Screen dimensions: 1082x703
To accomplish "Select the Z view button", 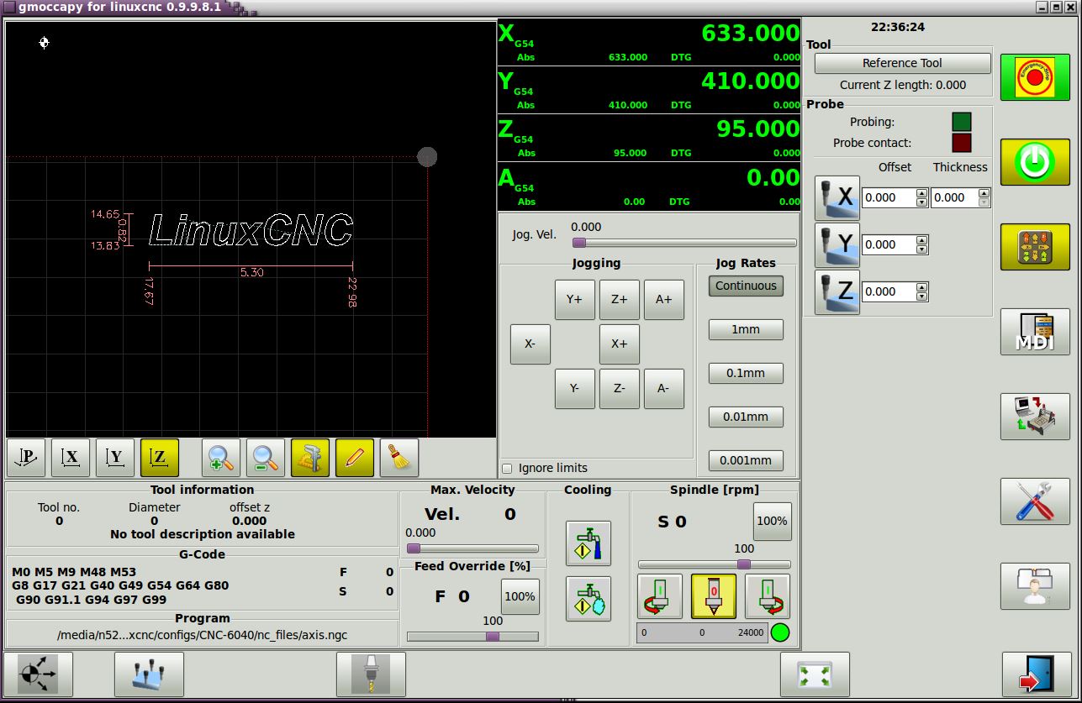I will point(160,458).
